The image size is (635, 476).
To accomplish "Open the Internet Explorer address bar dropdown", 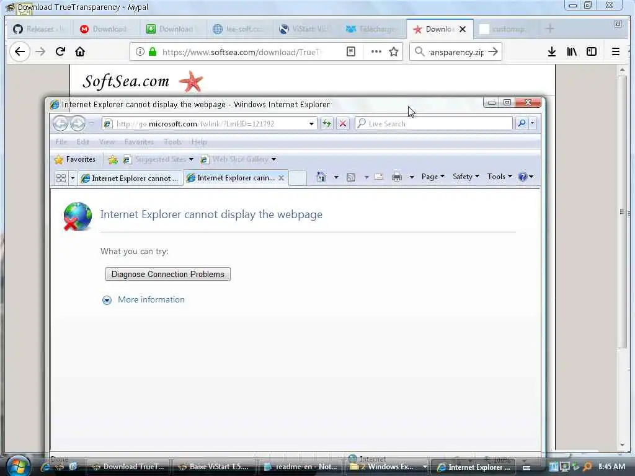I will 311,123.
